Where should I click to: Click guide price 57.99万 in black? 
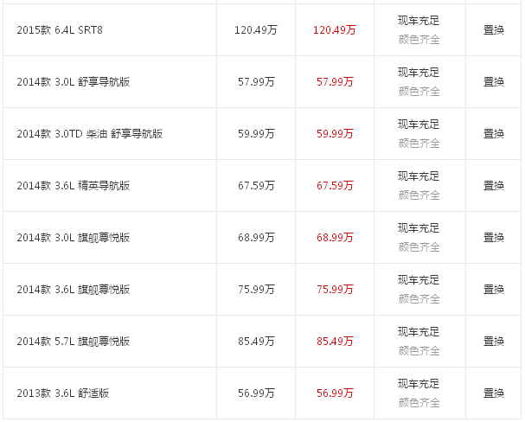point(256,82)
